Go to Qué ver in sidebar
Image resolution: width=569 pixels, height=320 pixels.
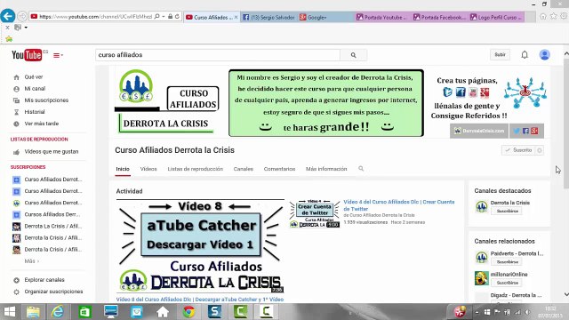point(34,77)
